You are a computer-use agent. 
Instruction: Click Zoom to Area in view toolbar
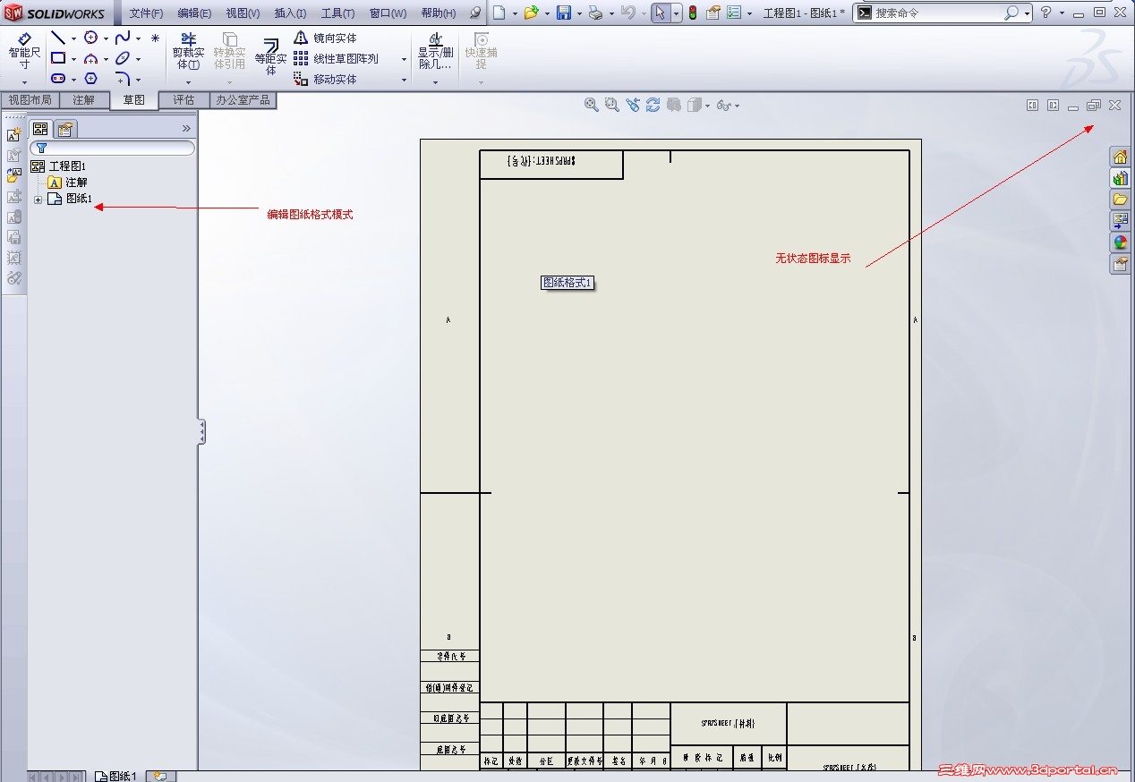612,105
